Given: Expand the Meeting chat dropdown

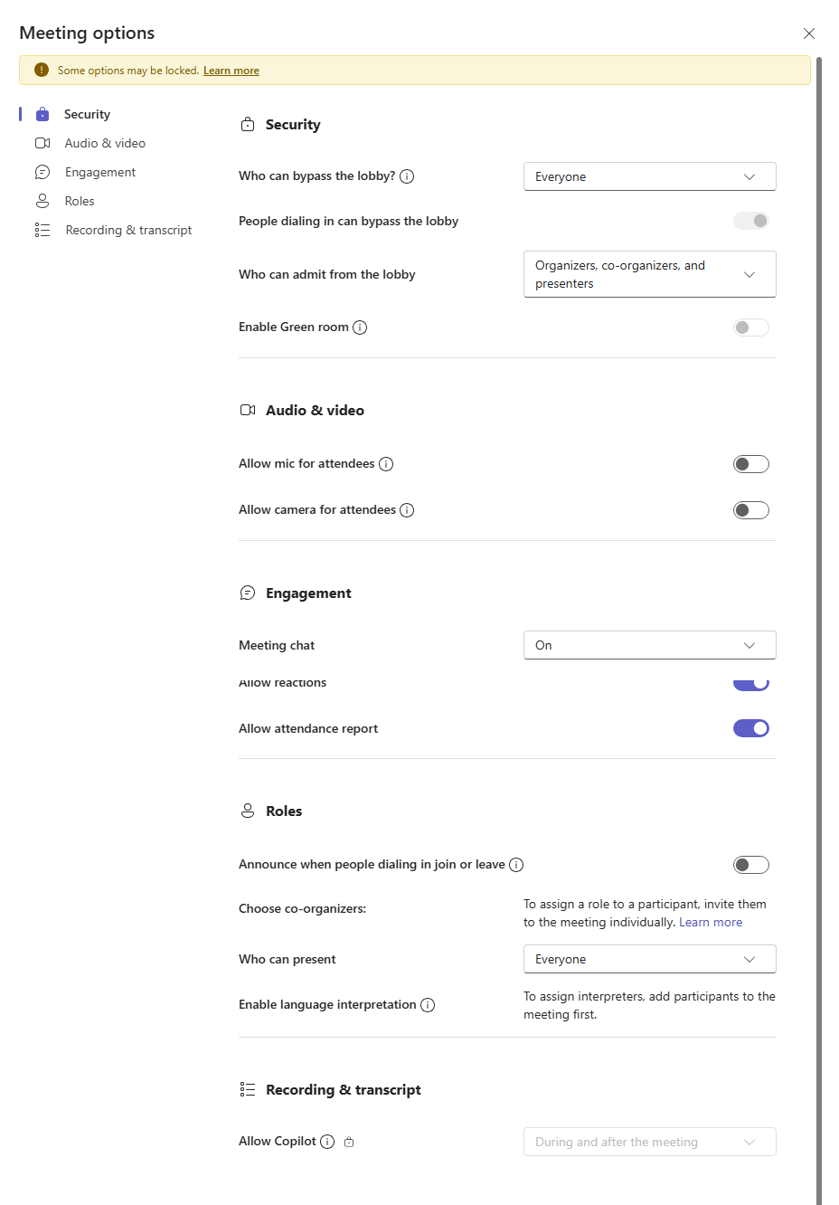Looking at the screenshot, I should (649, 645).
